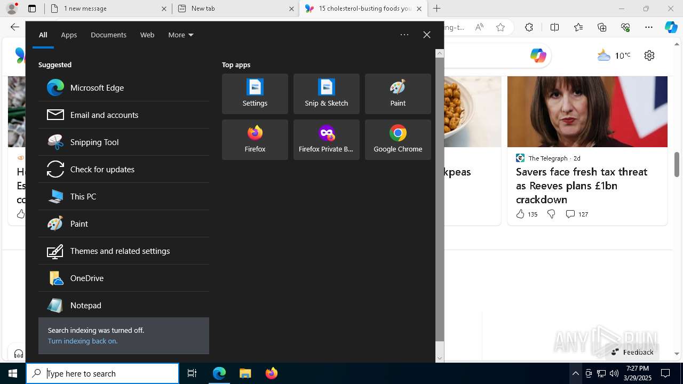Image resolution: width=683 pixels, height=384 pixels.
Task: Open Edge profile icon
Action: coord(11,9)
